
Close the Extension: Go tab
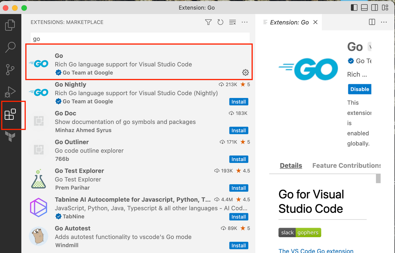tap(315, 22)
